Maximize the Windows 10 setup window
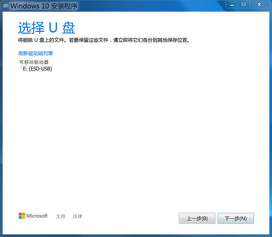Image resolution: width=272 pixels, height=237 pixels. pos(244,5)
